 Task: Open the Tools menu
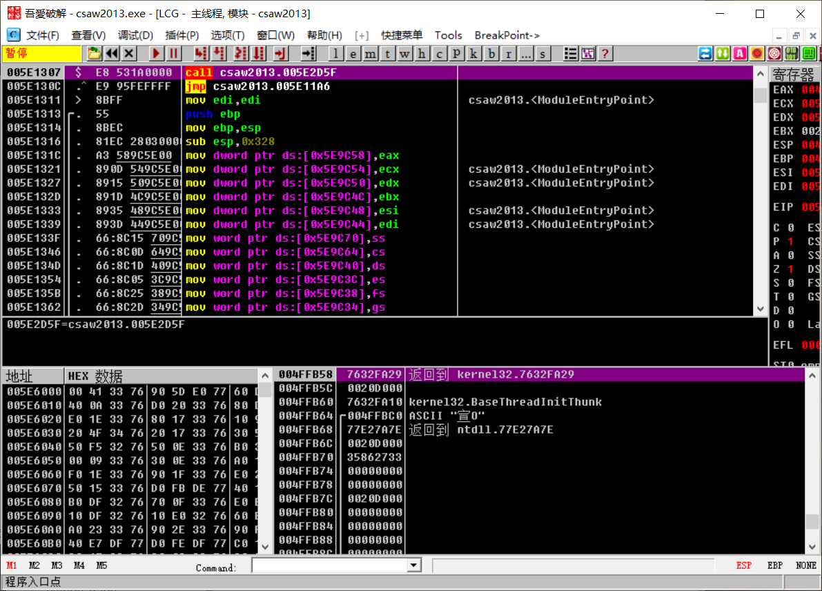[448, 35]
